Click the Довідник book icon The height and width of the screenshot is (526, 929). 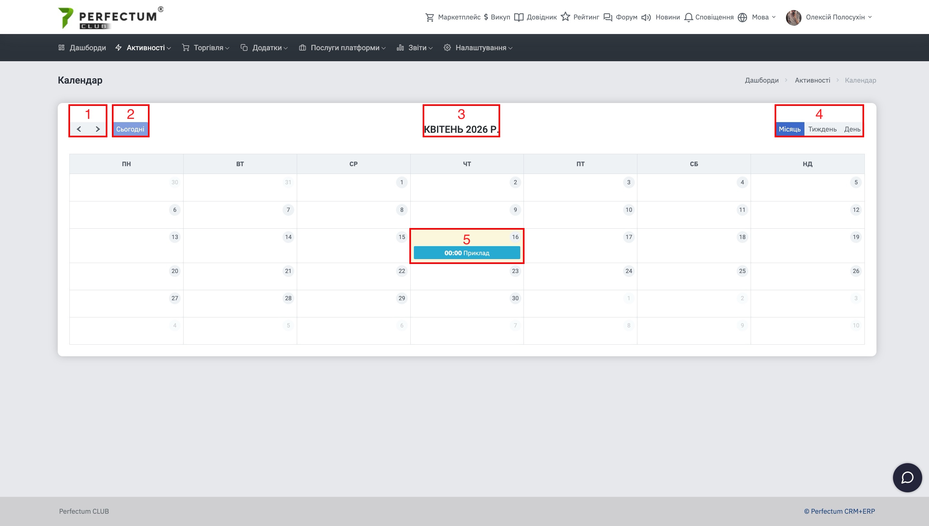[x=519, y=17]
